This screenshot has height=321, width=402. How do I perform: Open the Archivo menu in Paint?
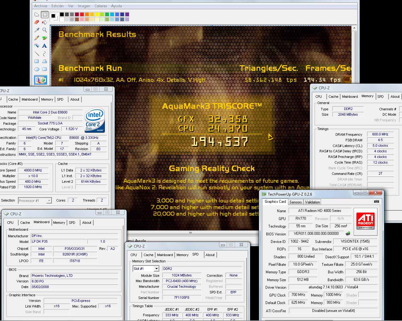(41, 6)
